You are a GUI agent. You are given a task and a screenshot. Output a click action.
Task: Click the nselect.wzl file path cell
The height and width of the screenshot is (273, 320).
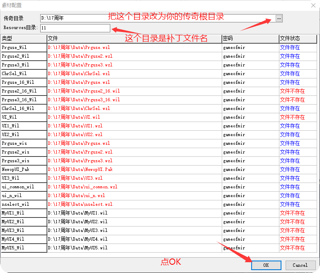point(134,204)
